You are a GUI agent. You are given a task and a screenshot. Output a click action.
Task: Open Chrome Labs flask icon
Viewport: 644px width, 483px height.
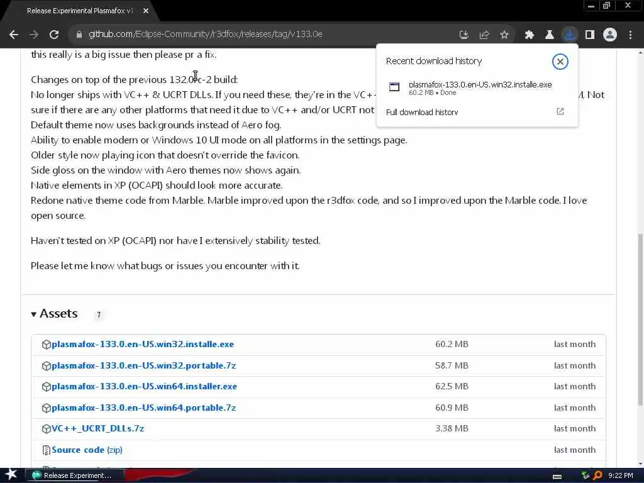[x=550, y=35]
